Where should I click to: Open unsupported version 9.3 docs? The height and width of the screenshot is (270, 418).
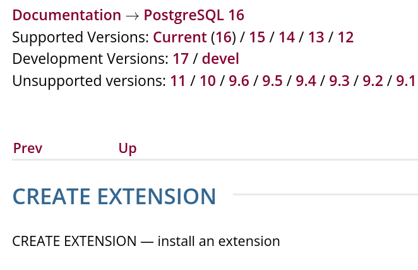coord(339,82)
